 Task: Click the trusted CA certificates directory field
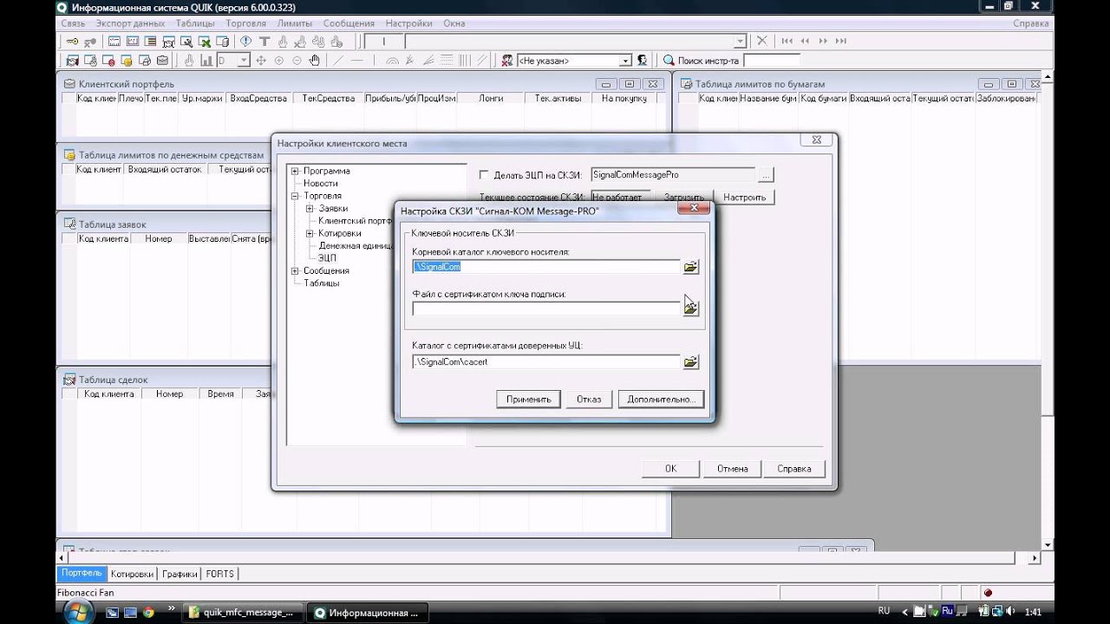(546, 362)
